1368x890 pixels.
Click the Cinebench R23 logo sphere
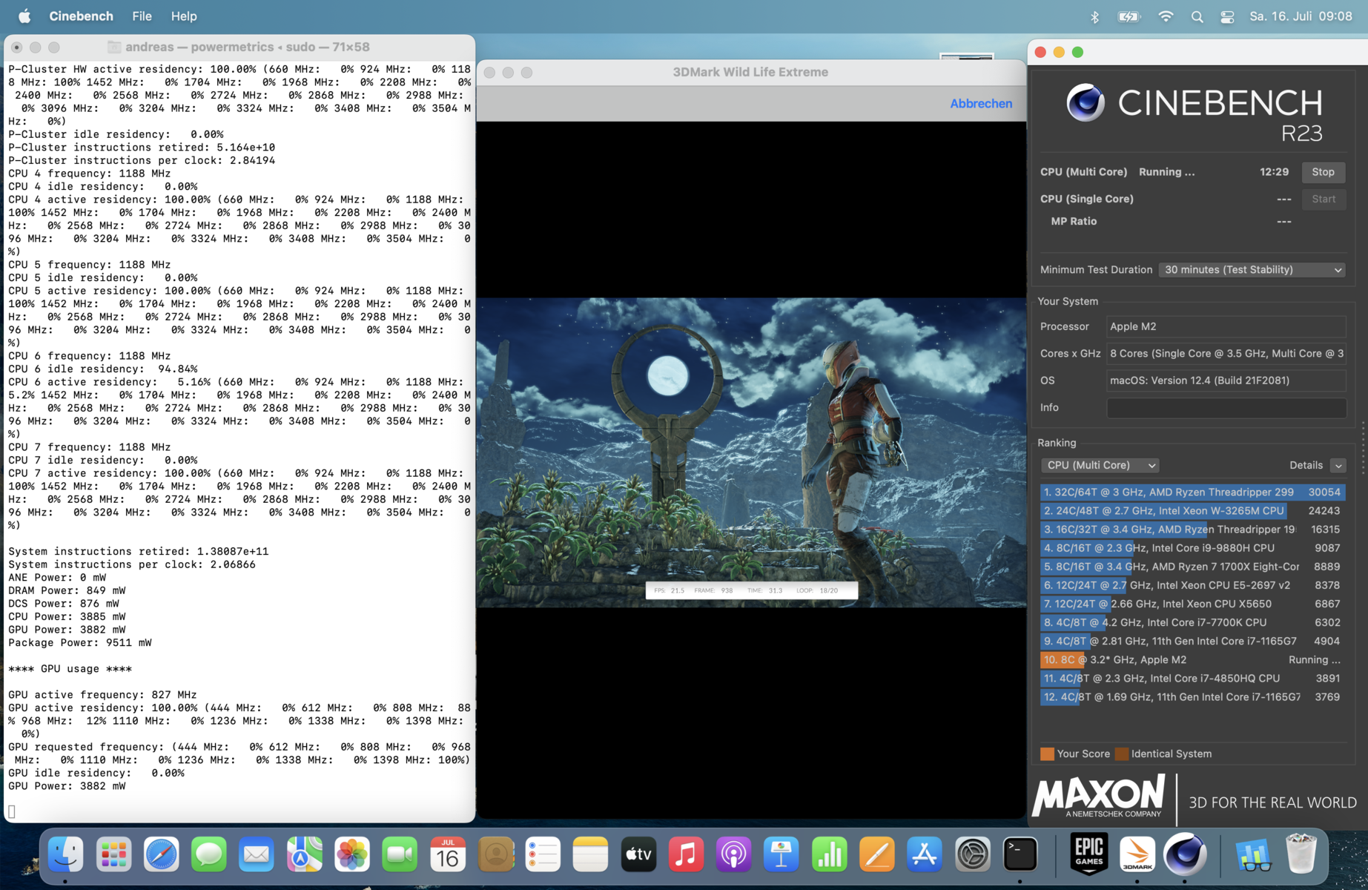[1086, 103]
